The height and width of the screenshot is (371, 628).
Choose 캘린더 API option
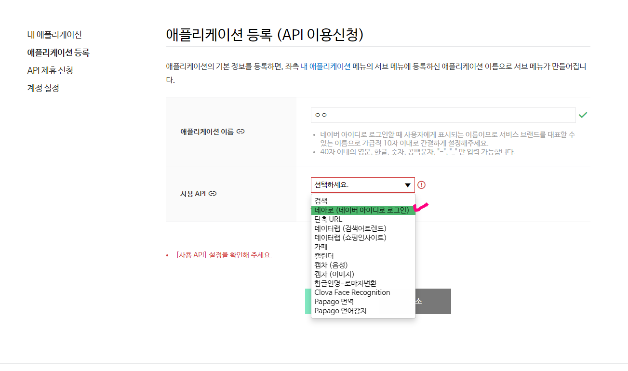[363, 256]
